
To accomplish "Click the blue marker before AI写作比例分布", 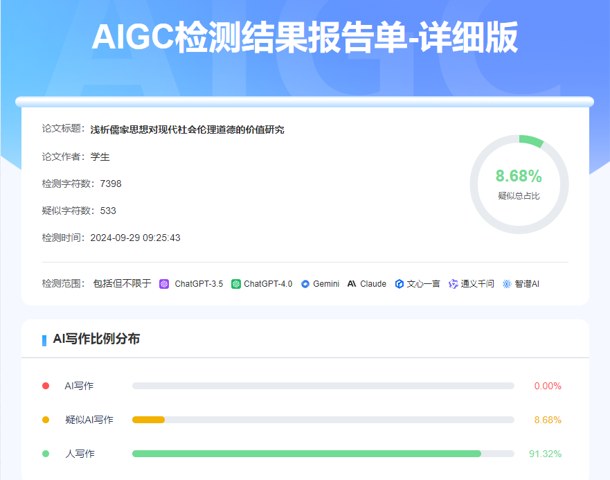I will coord(44,340).
